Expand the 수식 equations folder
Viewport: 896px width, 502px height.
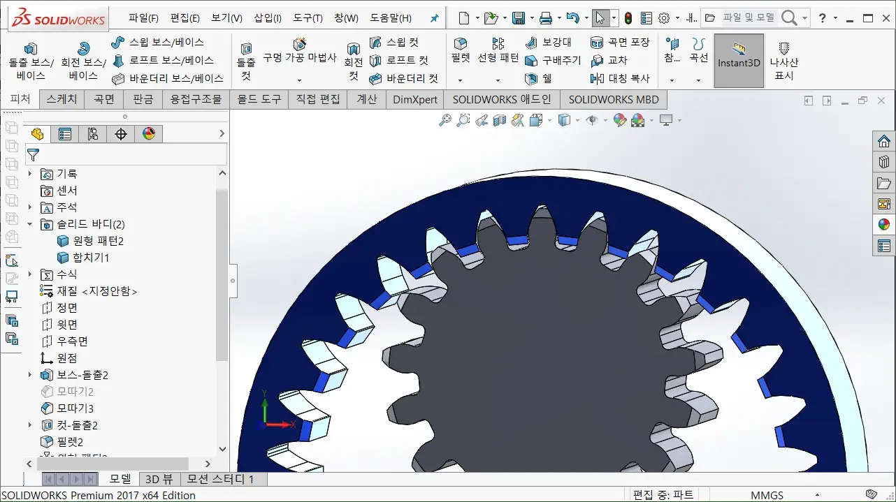30,274
